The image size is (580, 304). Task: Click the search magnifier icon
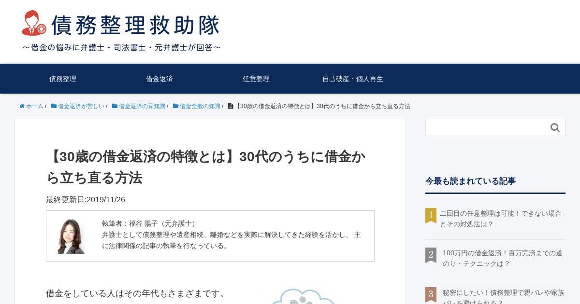pos(555,127)
